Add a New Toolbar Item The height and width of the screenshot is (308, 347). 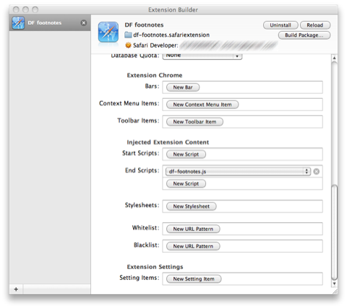194,122
